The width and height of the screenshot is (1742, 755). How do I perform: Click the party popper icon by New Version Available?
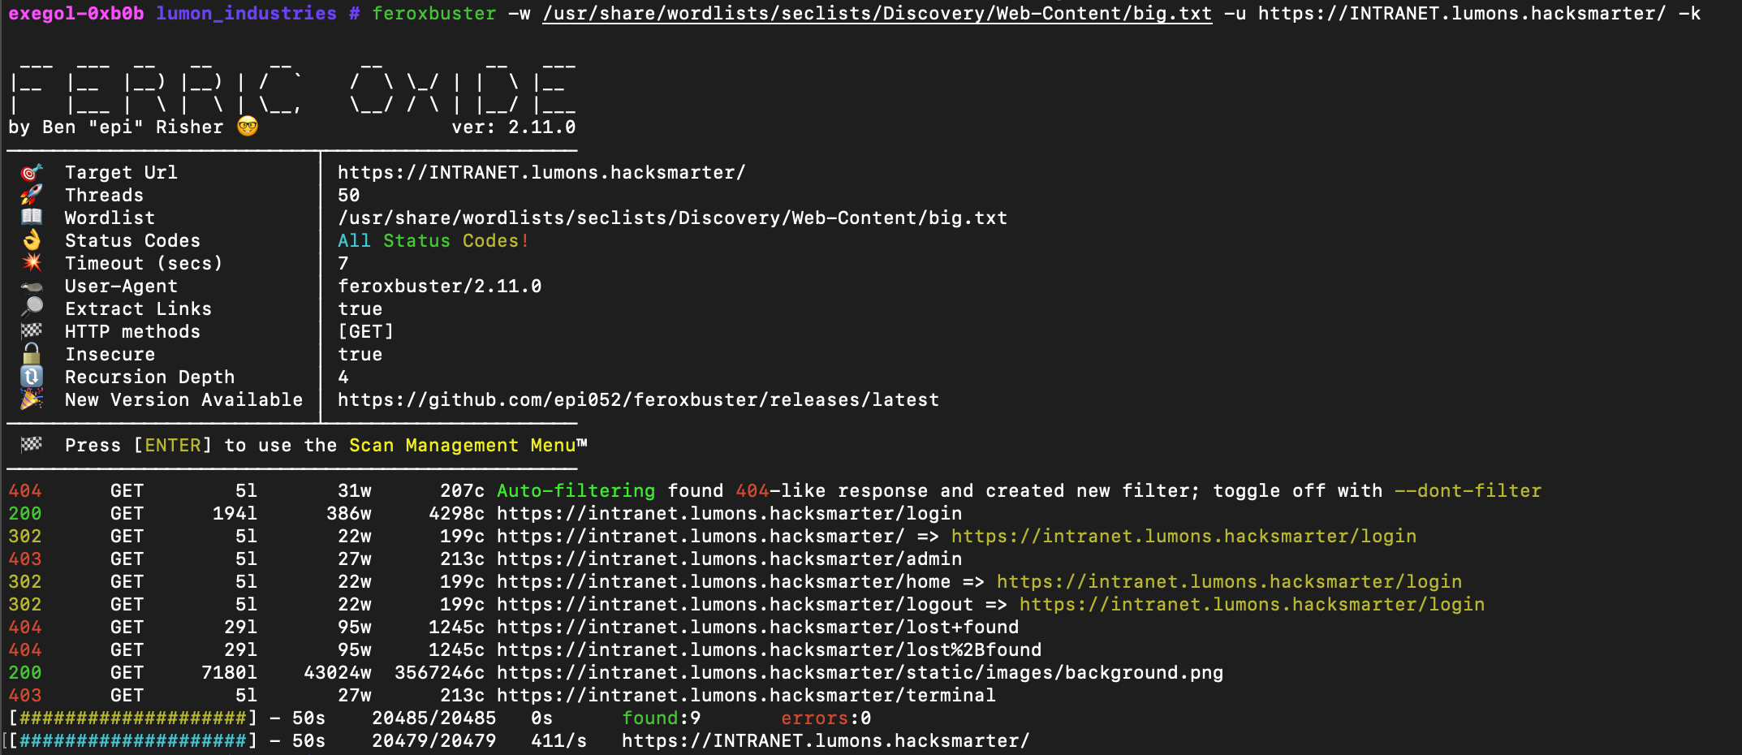click(x=32, y=399)
